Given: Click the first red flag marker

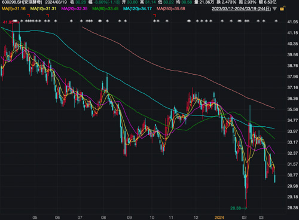Looking at the screenshot, I should coord(28,16).
